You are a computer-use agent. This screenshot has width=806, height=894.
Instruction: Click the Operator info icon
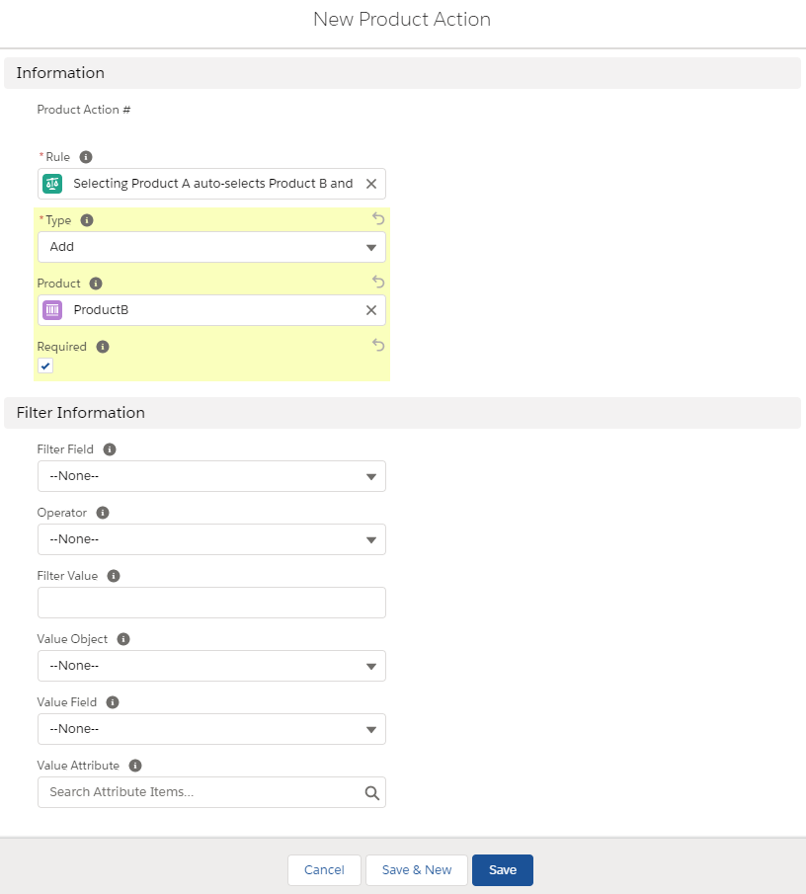click(103, 513)
